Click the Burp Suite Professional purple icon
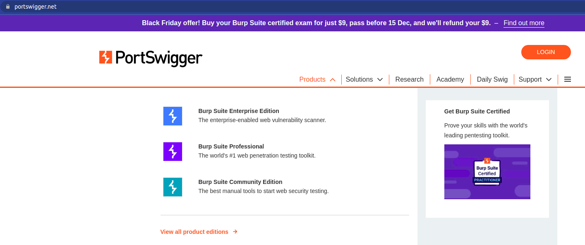This screenshot has height=245, width=585. pyautogui.click(x=173, y=151)
